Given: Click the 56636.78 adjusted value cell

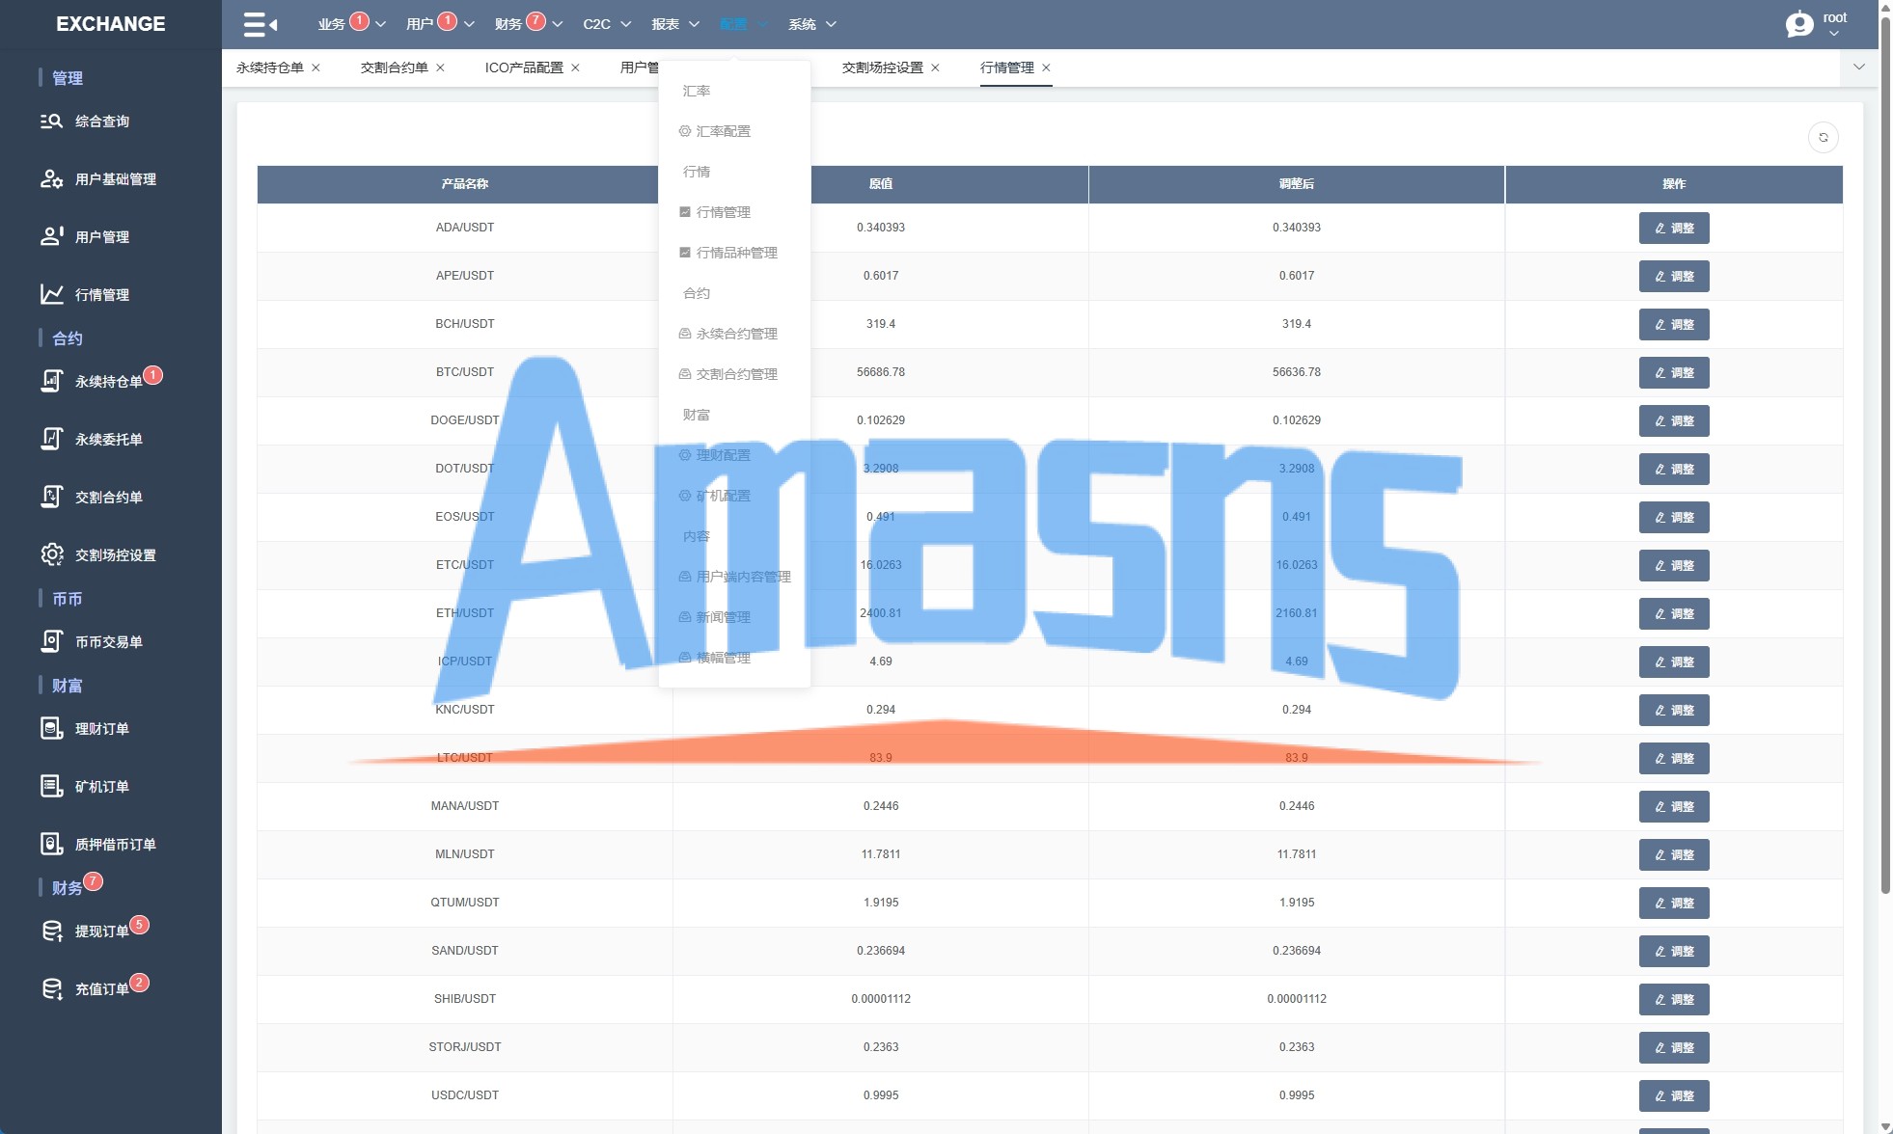Looking at the screenshot, I should coord(1297,372).
